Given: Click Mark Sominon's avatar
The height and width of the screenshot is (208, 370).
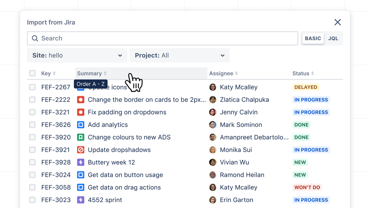Looking at the screenshot, I should [x=213, y=125].
